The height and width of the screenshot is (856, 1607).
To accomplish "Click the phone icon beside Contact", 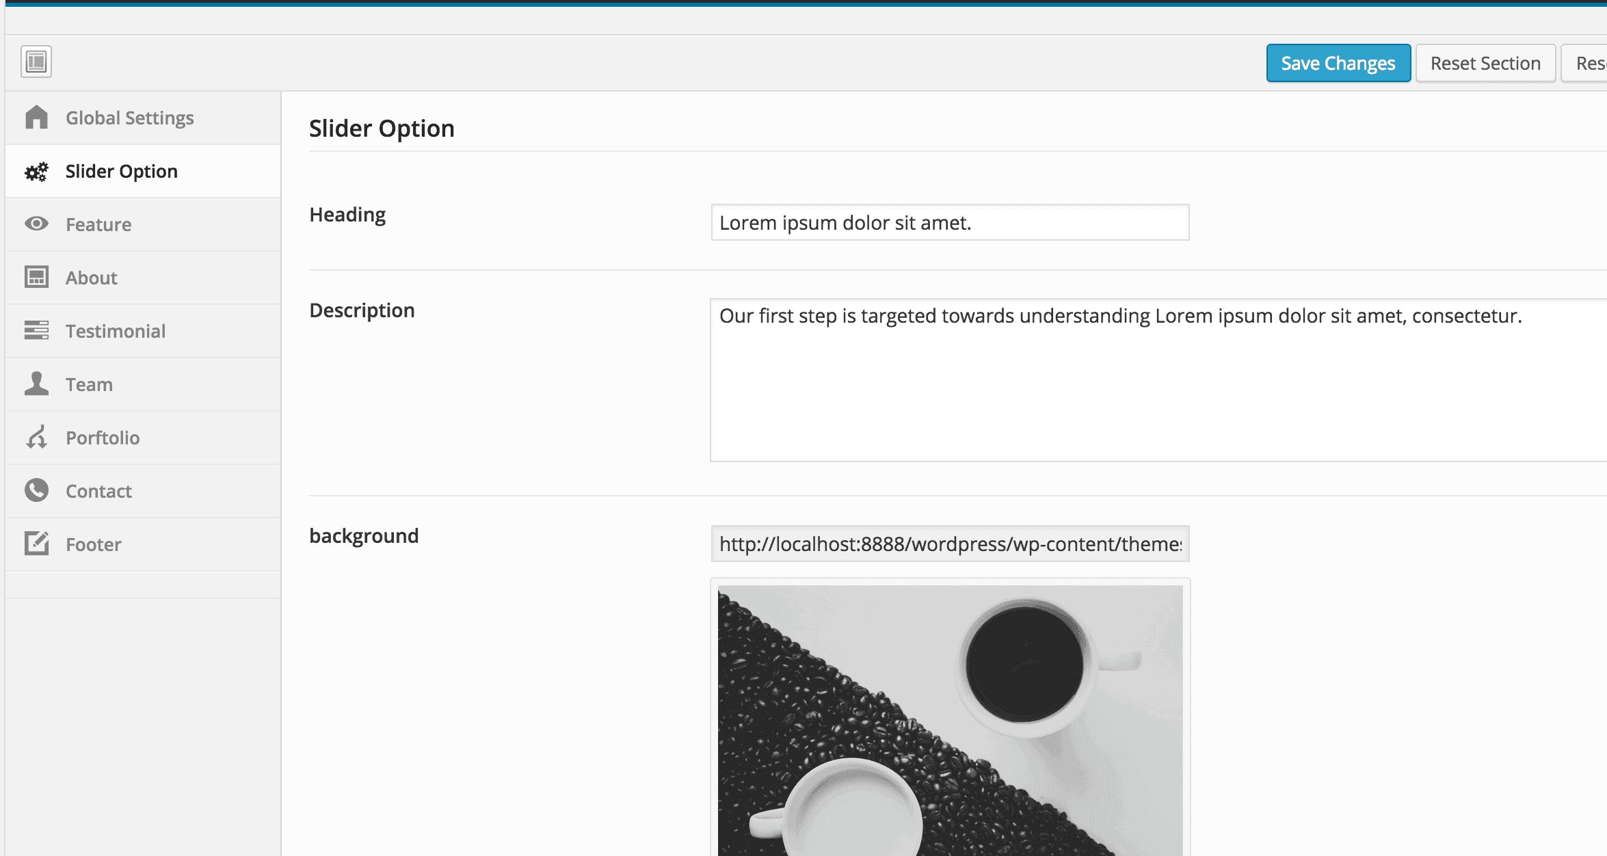I will click(36, 490).
